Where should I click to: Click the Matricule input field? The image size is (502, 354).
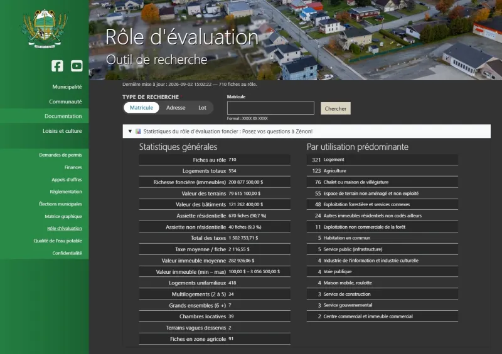click(270, 108)
